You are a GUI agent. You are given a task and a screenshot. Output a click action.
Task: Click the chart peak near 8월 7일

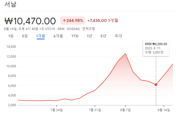tap(125, 53)
